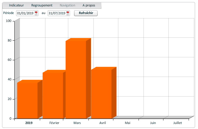198x129 pixels.
Task: Click the 100 value on vertical axis
Action: coord(8,21)
